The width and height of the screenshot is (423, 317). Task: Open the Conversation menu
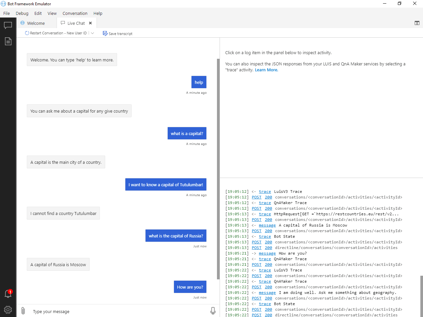[x=75, y=14]
